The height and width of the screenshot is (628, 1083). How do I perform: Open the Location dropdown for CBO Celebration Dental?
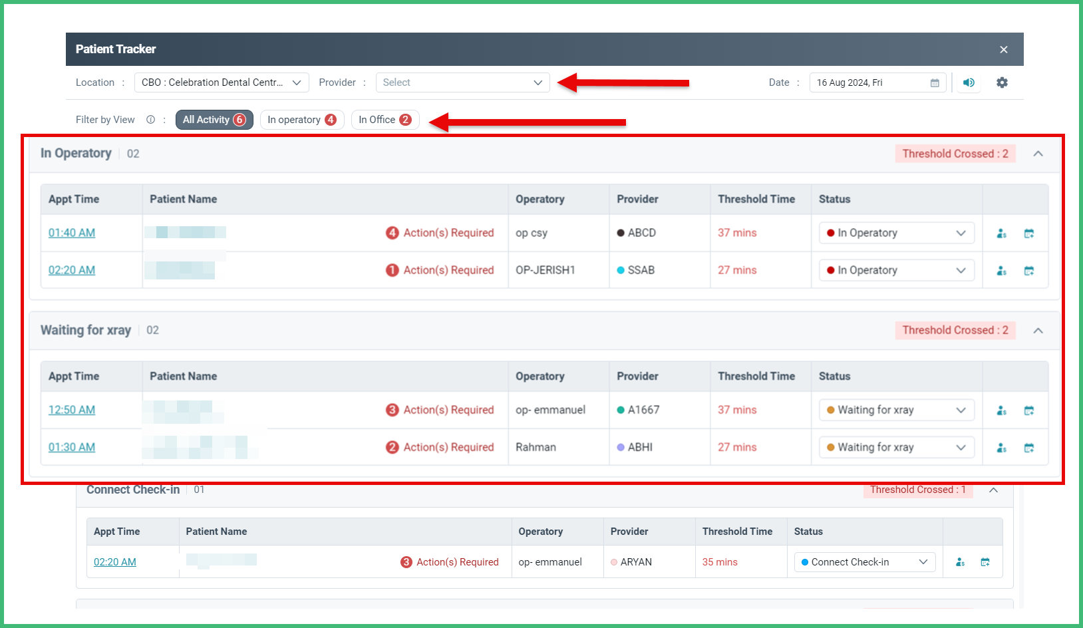click(x=221, y=82)
